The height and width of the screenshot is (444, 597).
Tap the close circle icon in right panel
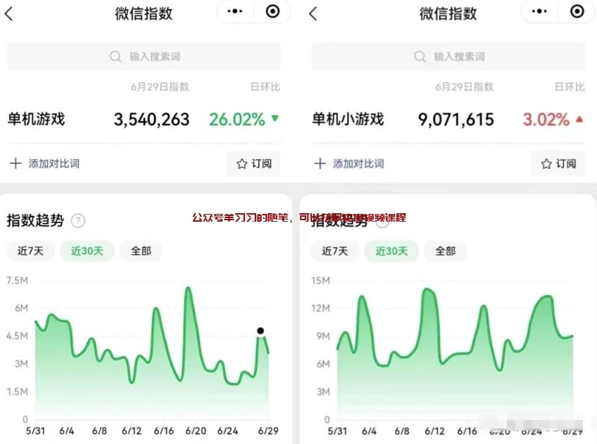[577, 11]
